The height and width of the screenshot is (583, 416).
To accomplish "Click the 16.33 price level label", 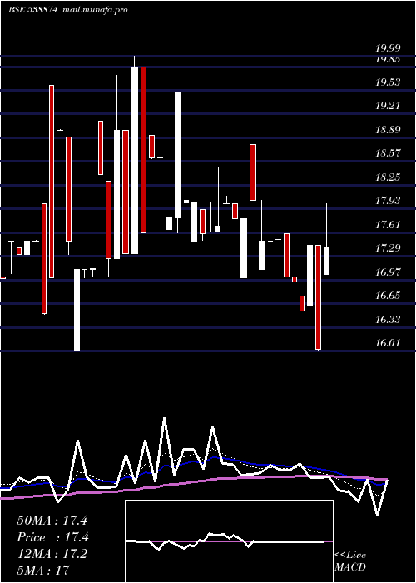I will [388, 320].
